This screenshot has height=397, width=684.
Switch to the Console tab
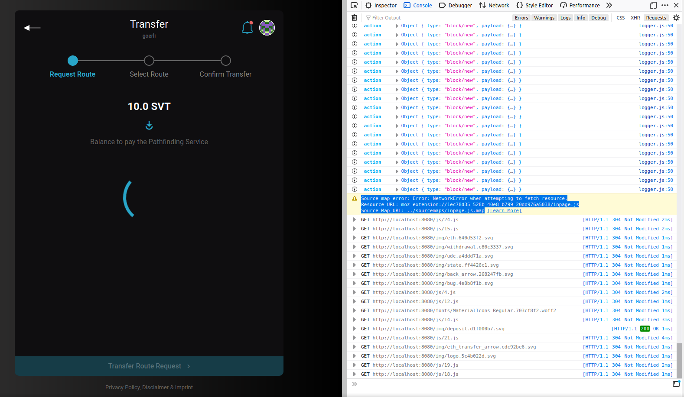tap(418, 5)
